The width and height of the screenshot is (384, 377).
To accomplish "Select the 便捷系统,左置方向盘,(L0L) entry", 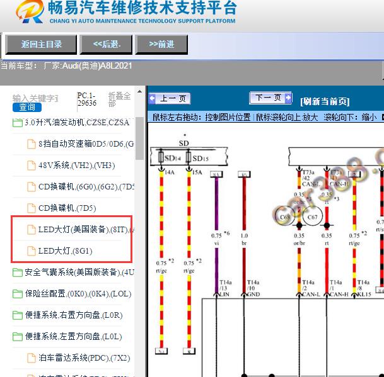I will click(73, 337).
